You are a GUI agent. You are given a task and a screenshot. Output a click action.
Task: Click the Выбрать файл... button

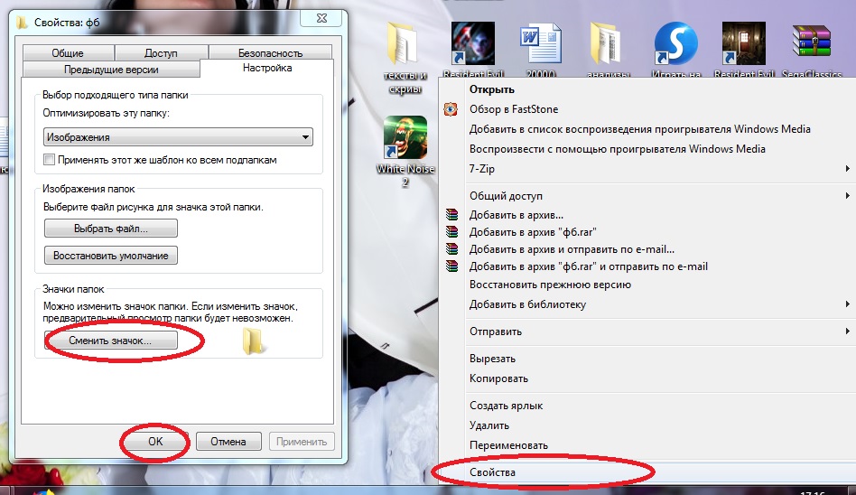pos(111,229)
